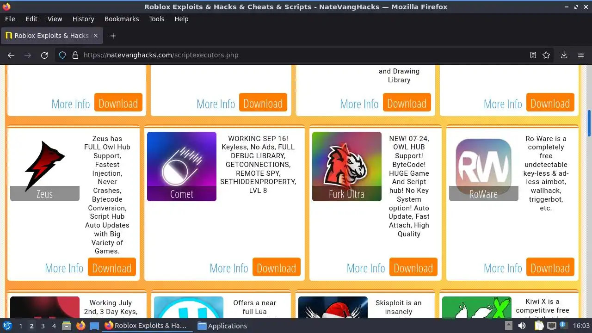Download the RoWare executor
592x333 pixels.
[x=550, y=268]
